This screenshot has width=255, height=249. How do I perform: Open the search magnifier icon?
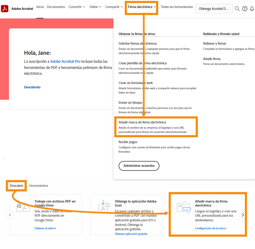(x=237, y=9)
